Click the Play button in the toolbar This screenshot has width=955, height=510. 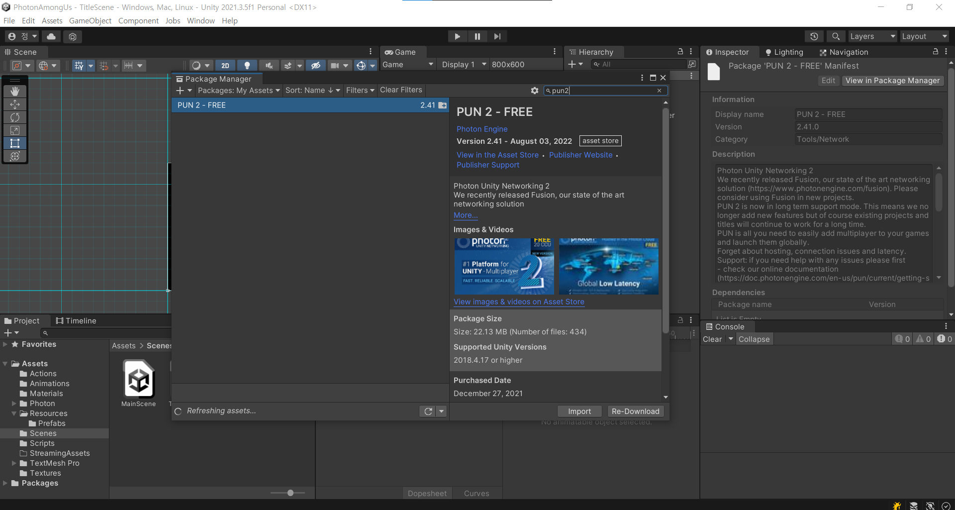457,36
